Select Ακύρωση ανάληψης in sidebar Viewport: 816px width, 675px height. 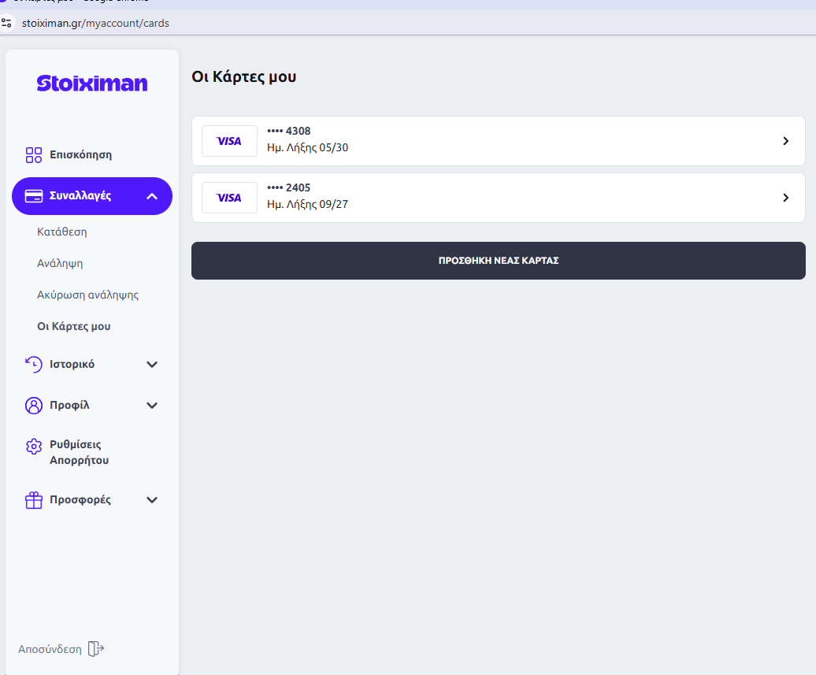pyautogui.click(x=88, y=295)
